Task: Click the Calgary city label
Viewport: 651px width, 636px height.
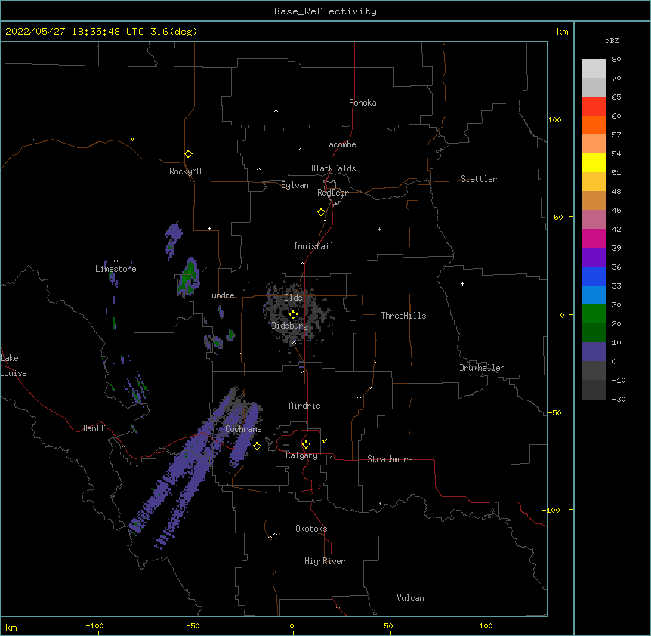Action: [x=302, y=455]
